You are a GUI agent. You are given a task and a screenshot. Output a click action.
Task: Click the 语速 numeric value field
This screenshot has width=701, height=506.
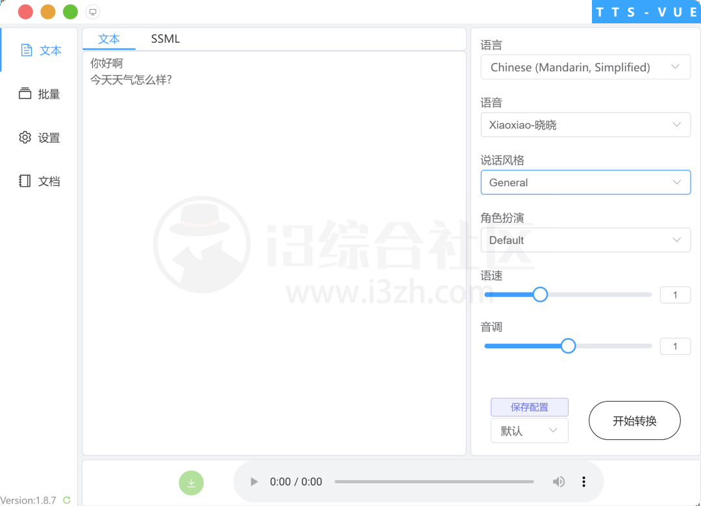click(675, 295)
